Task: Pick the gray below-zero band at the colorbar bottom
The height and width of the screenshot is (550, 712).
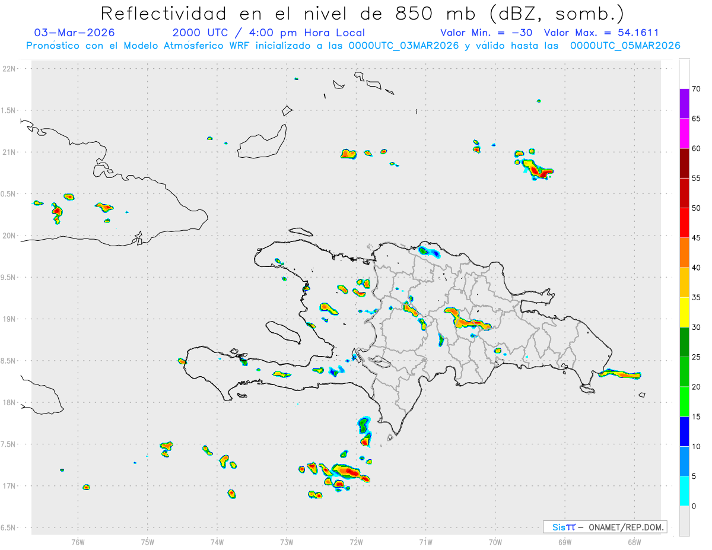Action: coord(685,521)
